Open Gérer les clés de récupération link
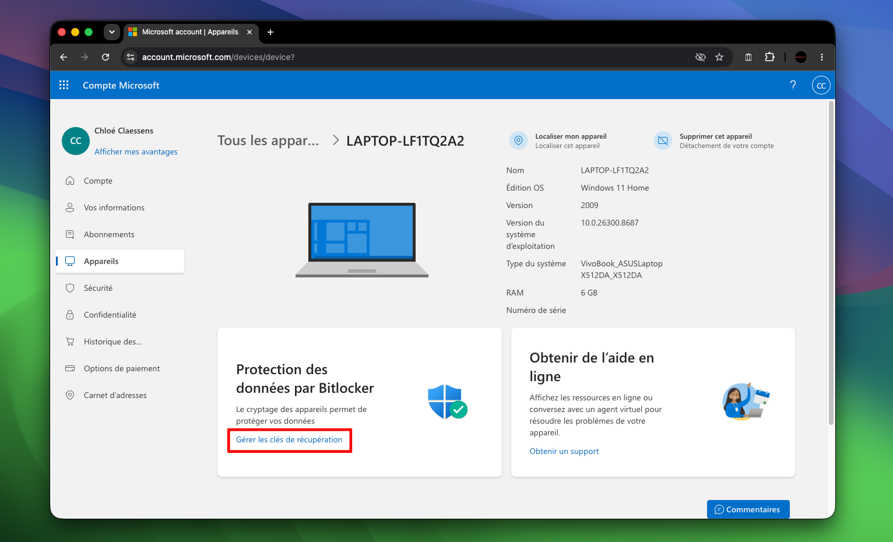 289,439
